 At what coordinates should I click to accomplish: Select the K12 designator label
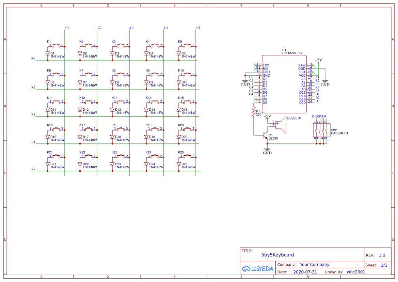click(x=82, y=98)
